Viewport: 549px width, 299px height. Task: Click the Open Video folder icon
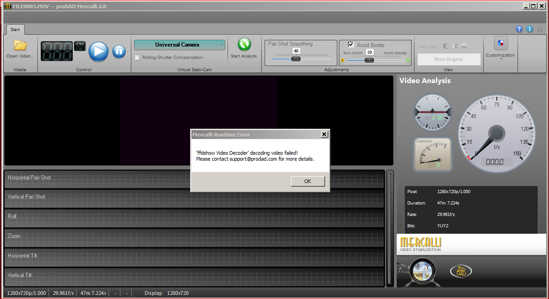click(21, 45)
